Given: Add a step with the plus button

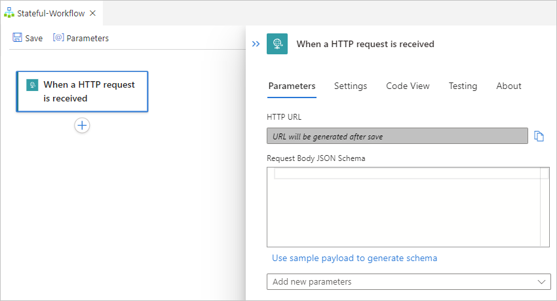Looking at the screenshot, I should coord(82,126).
